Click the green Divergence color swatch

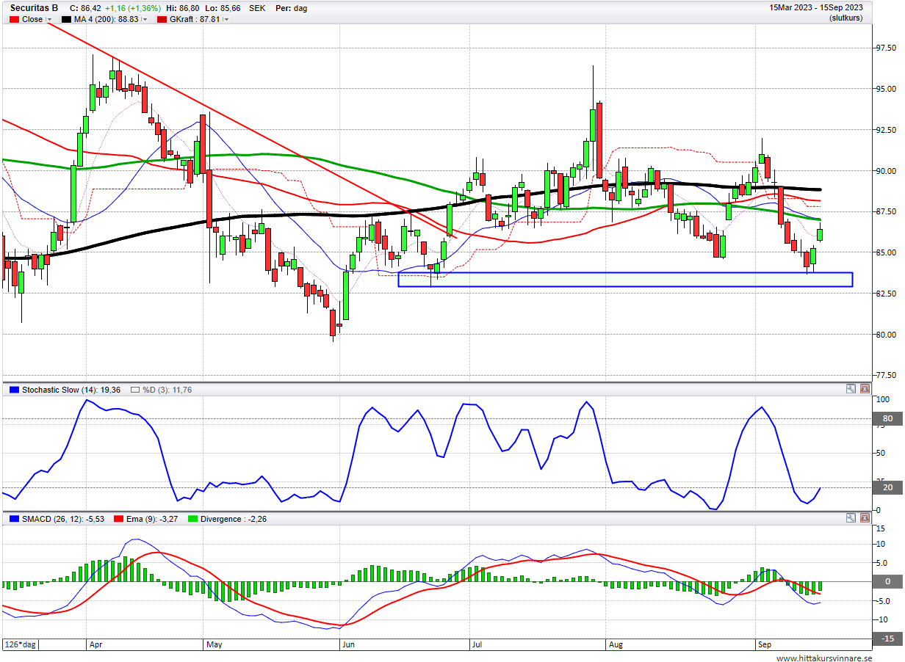pos(194,519)
